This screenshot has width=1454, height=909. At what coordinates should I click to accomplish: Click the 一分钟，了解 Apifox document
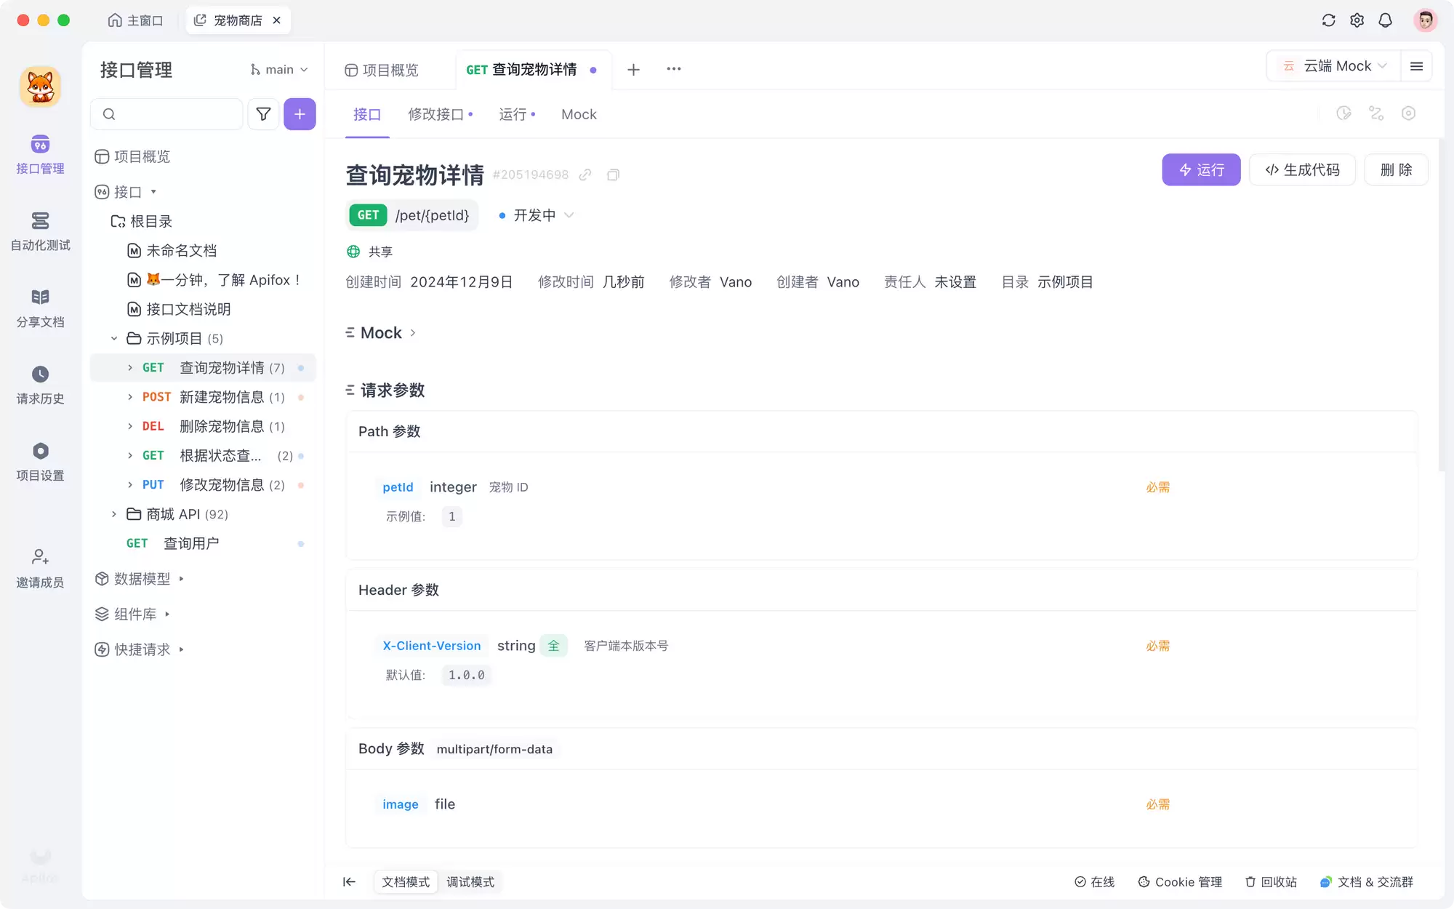click(x=214, y=280)
